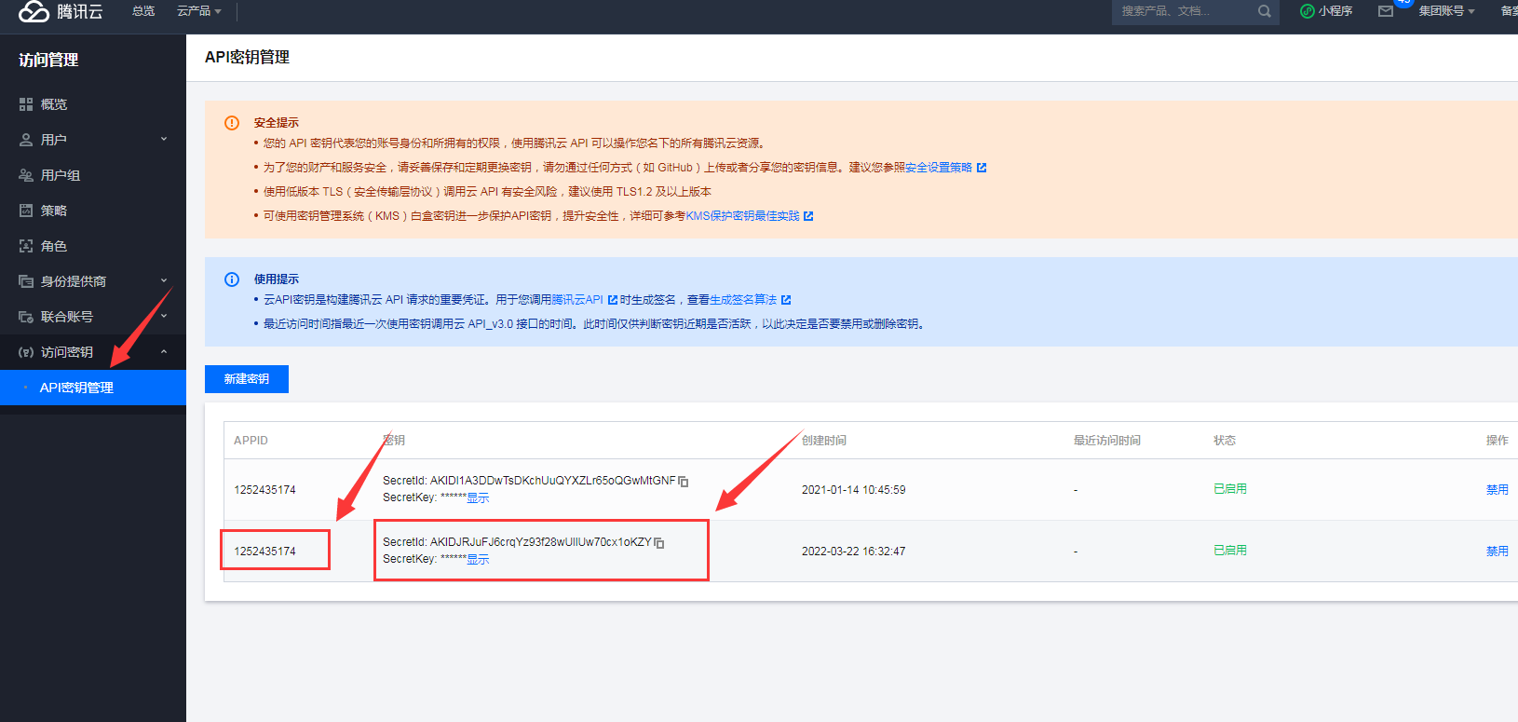The image size is (1518, 722).
Task: Open 策略 in the sidebar
Action: coord(54,211)
